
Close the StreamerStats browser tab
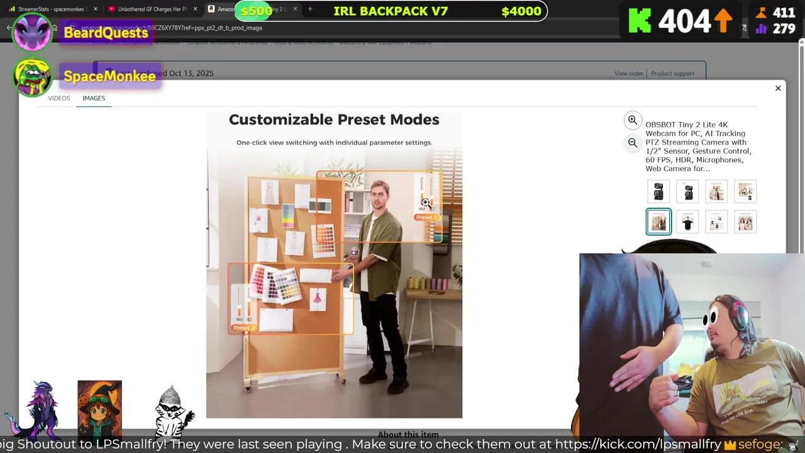pyautogui.click(x=96, y=9)
